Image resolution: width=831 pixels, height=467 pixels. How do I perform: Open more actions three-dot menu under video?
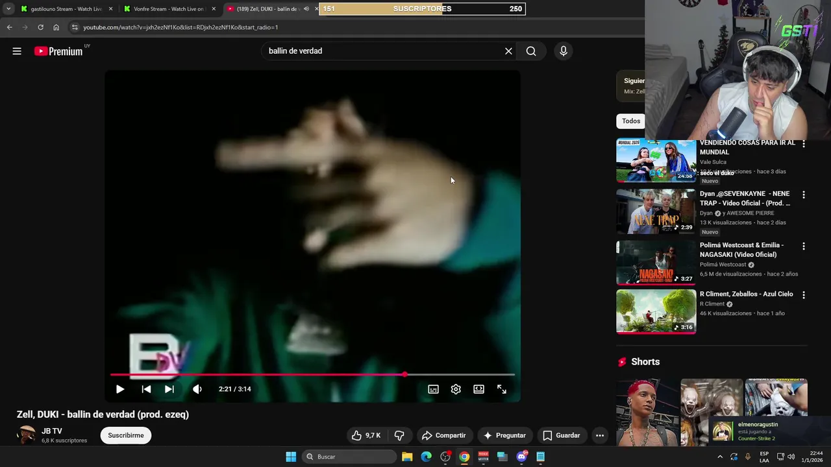[x=600, y=435]
